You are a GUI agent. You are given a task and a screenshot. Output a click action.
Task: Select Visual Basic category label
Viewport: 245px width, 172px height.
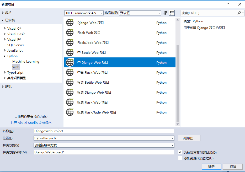pos(16,34)
